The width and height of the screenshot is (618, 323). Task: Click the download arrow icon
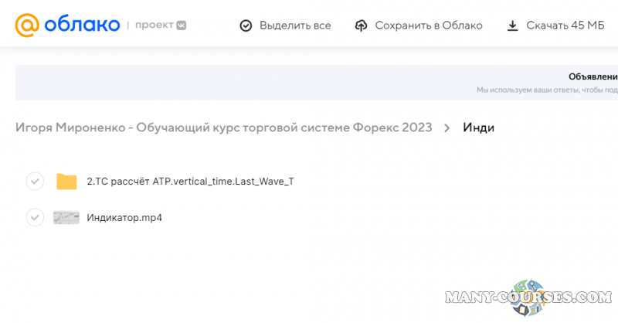[512, 25]
